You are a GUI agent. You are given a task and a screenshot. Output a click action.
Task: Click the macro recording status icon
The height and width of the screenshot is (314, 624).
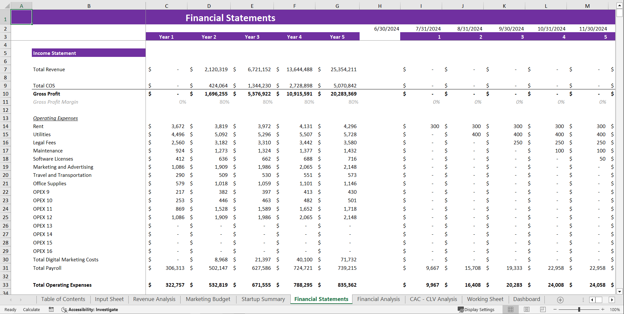coord(51,309)
